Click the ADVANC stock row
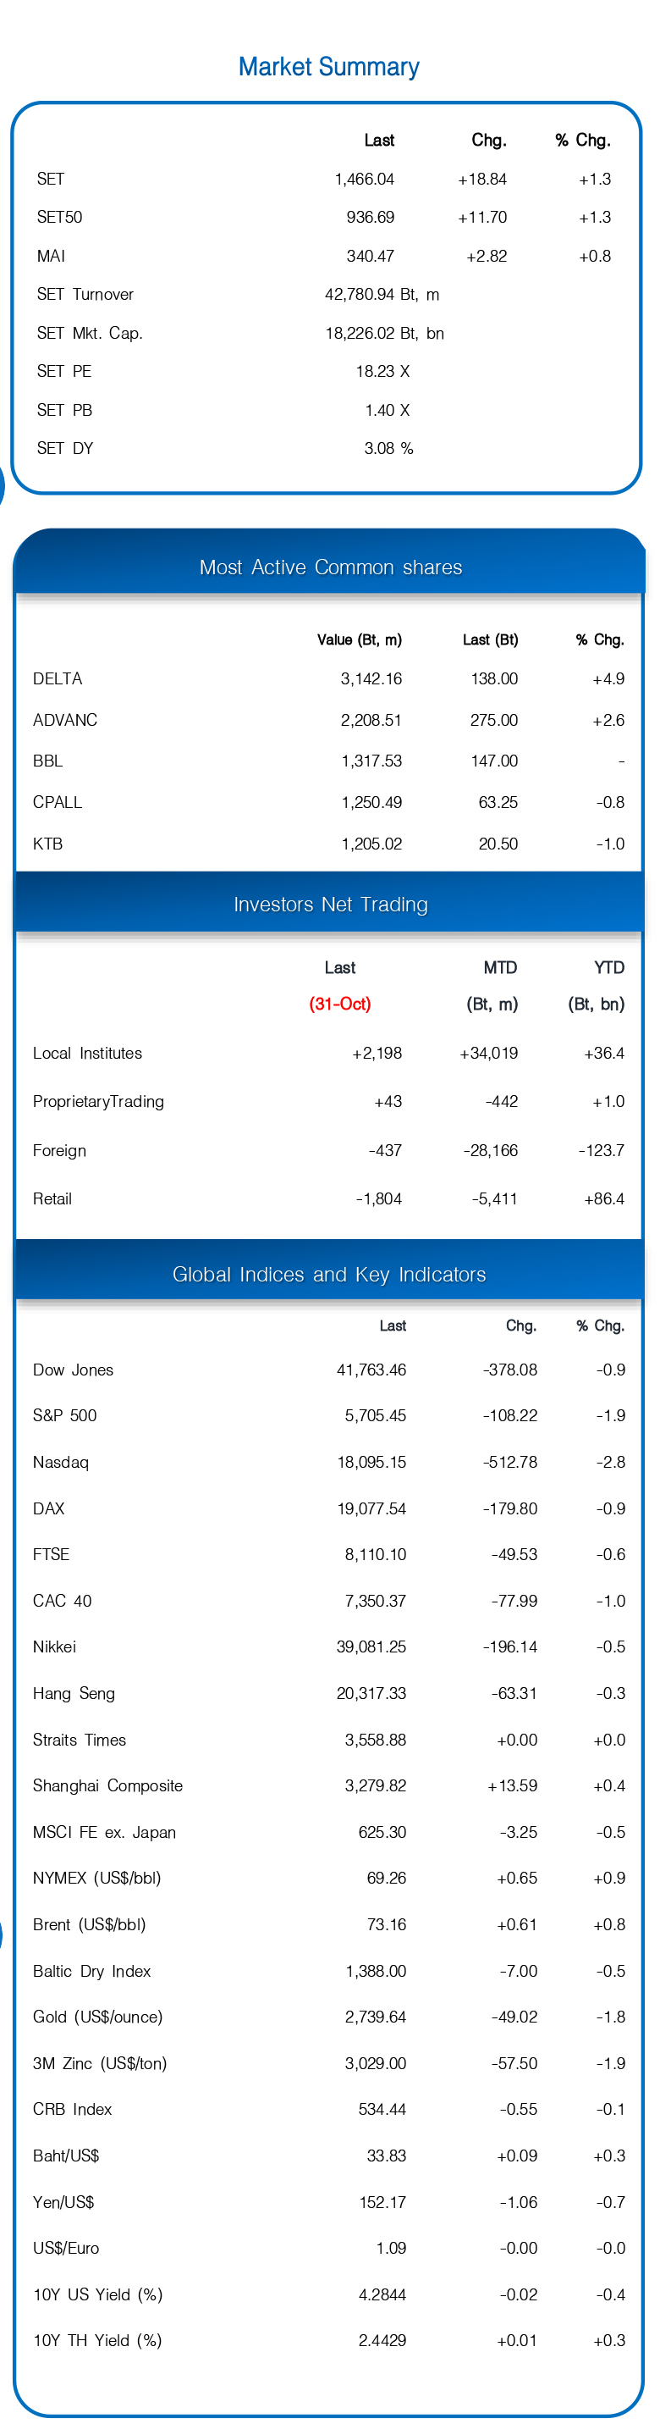Image resolution: width=660 pixels, height=2424 pixels. [x=328, y=720]
